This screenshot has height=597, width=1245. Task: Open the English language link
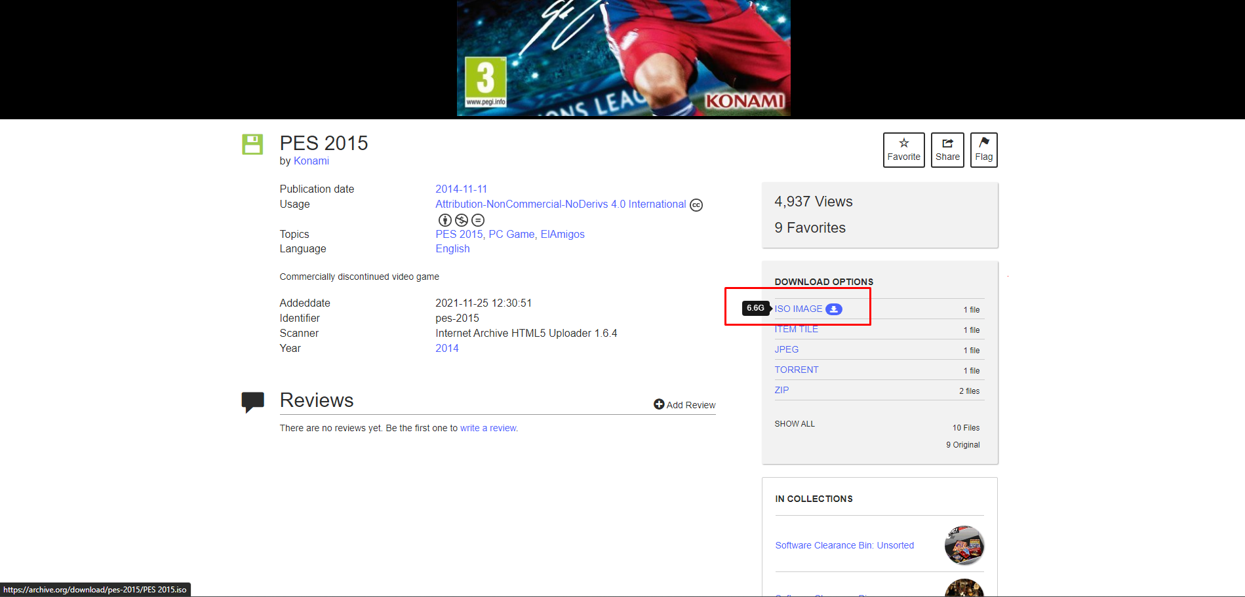[452, 249]
